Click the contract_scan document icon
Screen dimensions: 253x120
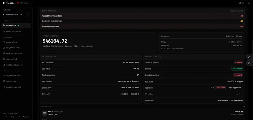[x=4, y=65]
